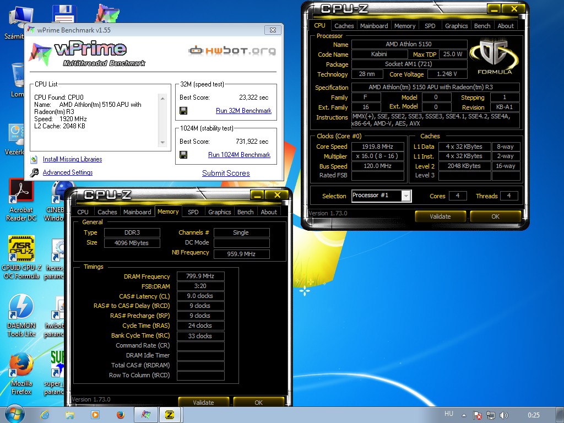564x423 pixels.
Task: Open Action Center flag tray icon
Action: (478, 415)
